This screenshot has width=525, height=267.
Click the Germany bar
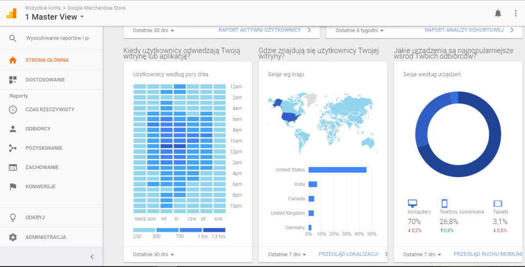pyautogui.click(x=310, y=228)
